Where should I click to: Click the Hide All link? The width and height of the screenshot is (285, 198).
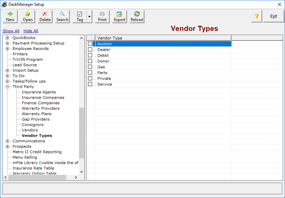[30, 31]
